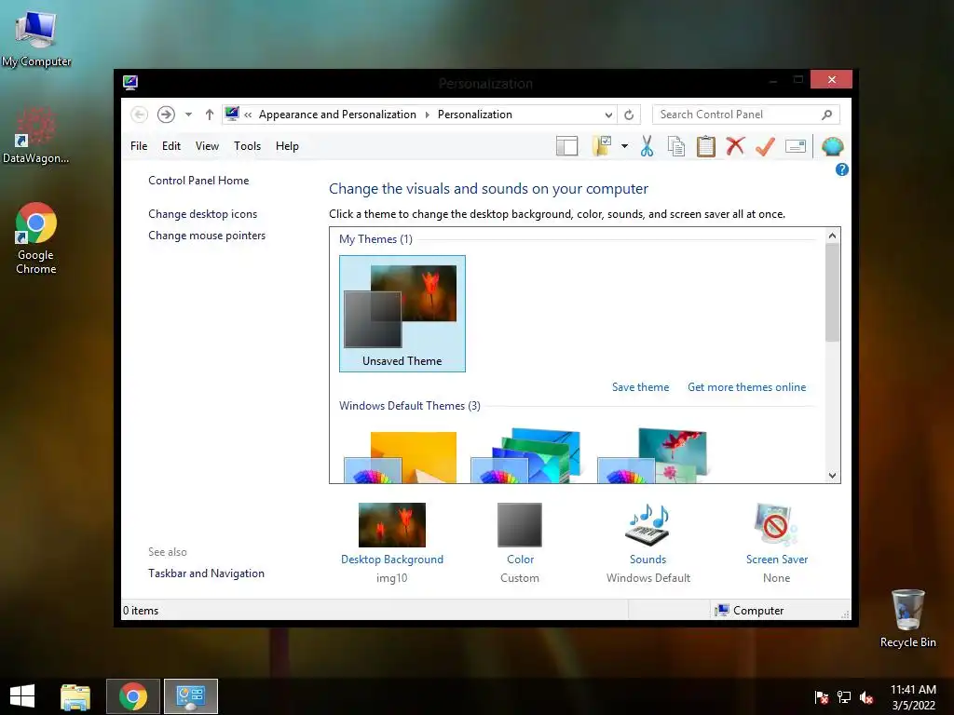Select the flowers default theme
This screenshot has width=954, height=715.
652,456
